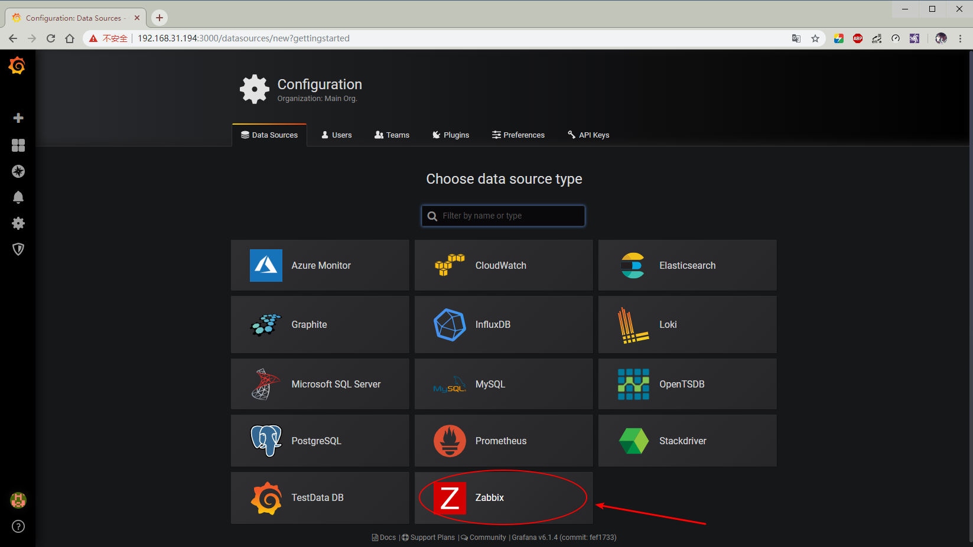Choose the Elasticsearch data source label

[x=687, y=266]
